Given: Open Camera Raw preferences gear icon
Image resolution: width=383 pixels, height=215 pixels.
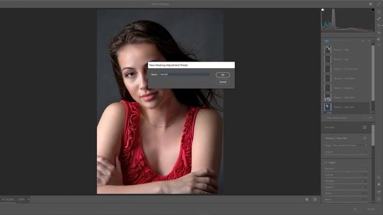Looking at the screenshot, I should coord(370,4).
